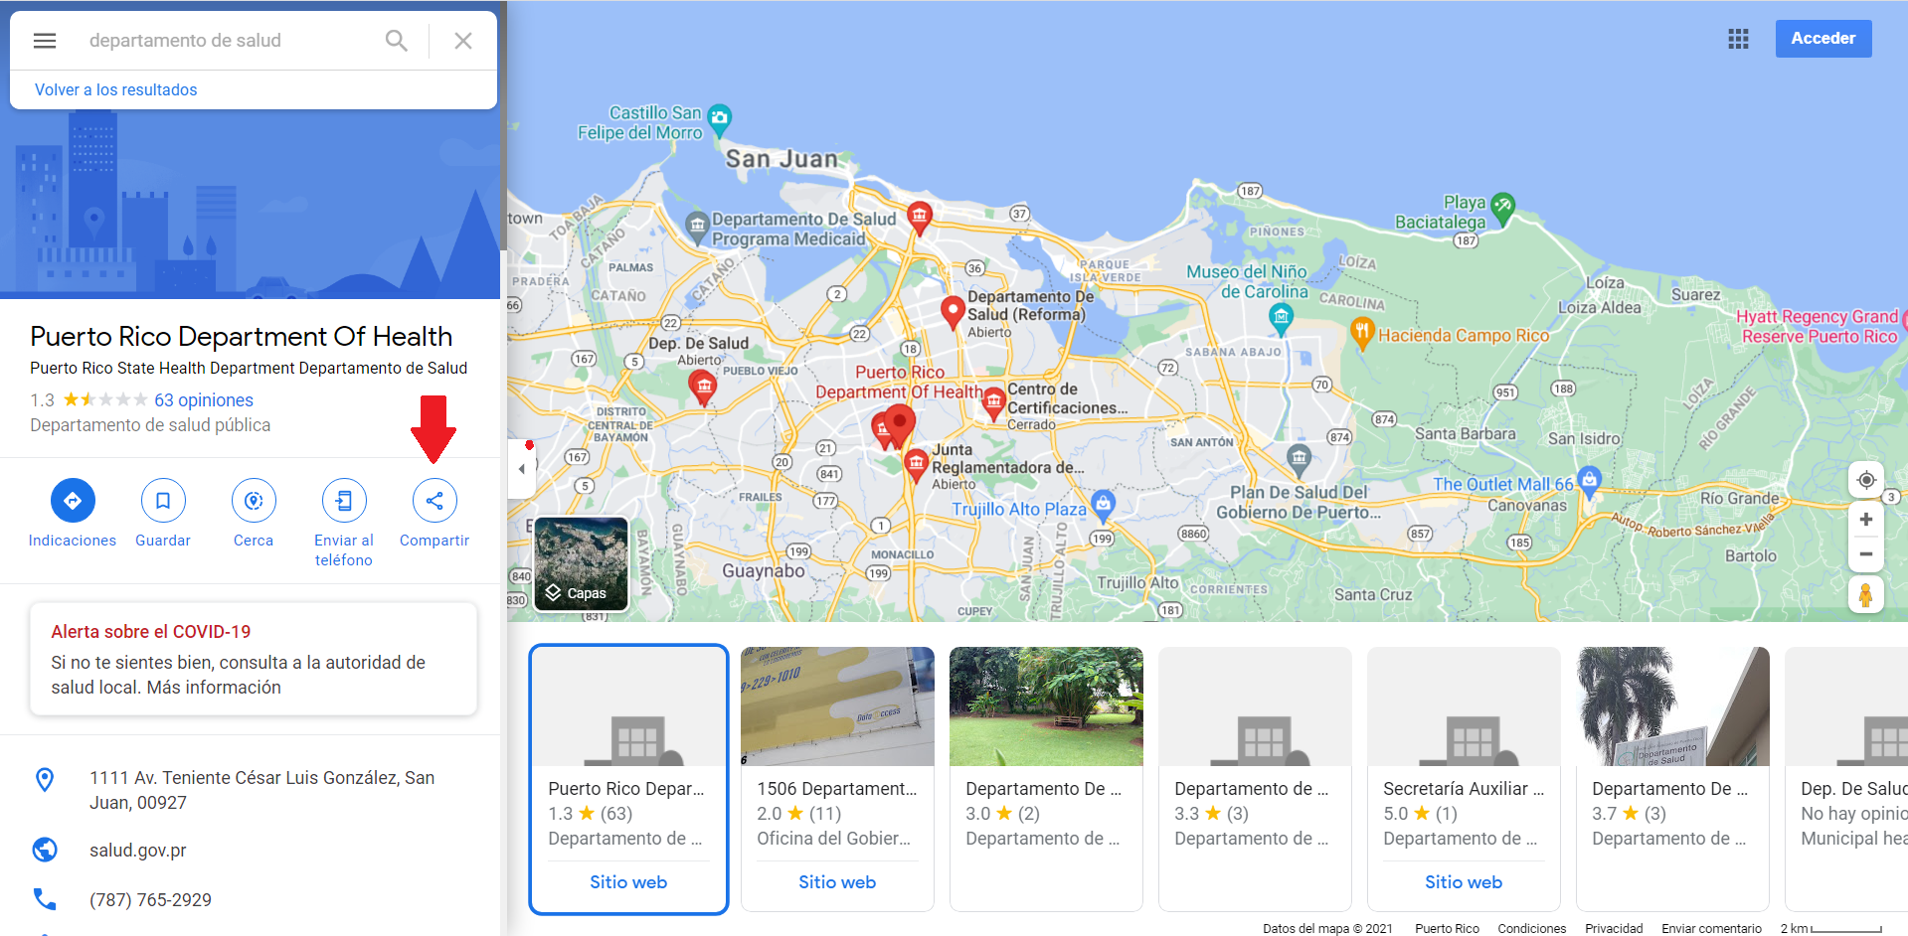Image resolution: width=1908 pixels, height=936 pixels.
Task: Select the 'Puerto Rico Depar...' result card
Action: [x=628, y=779]
